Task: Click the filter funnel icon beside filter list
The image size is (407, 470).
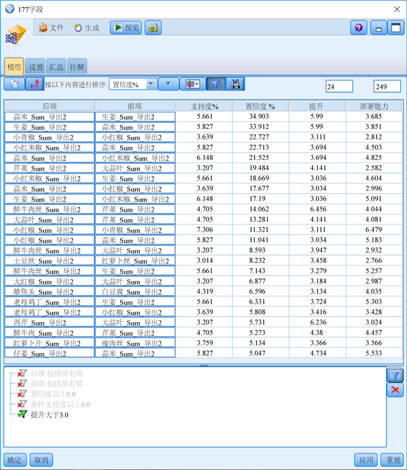Action: (395, 375)
